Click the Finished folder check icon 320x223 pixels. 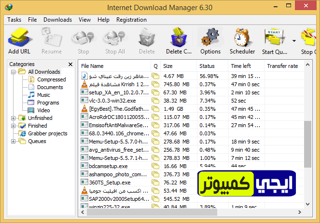(22, 126)
